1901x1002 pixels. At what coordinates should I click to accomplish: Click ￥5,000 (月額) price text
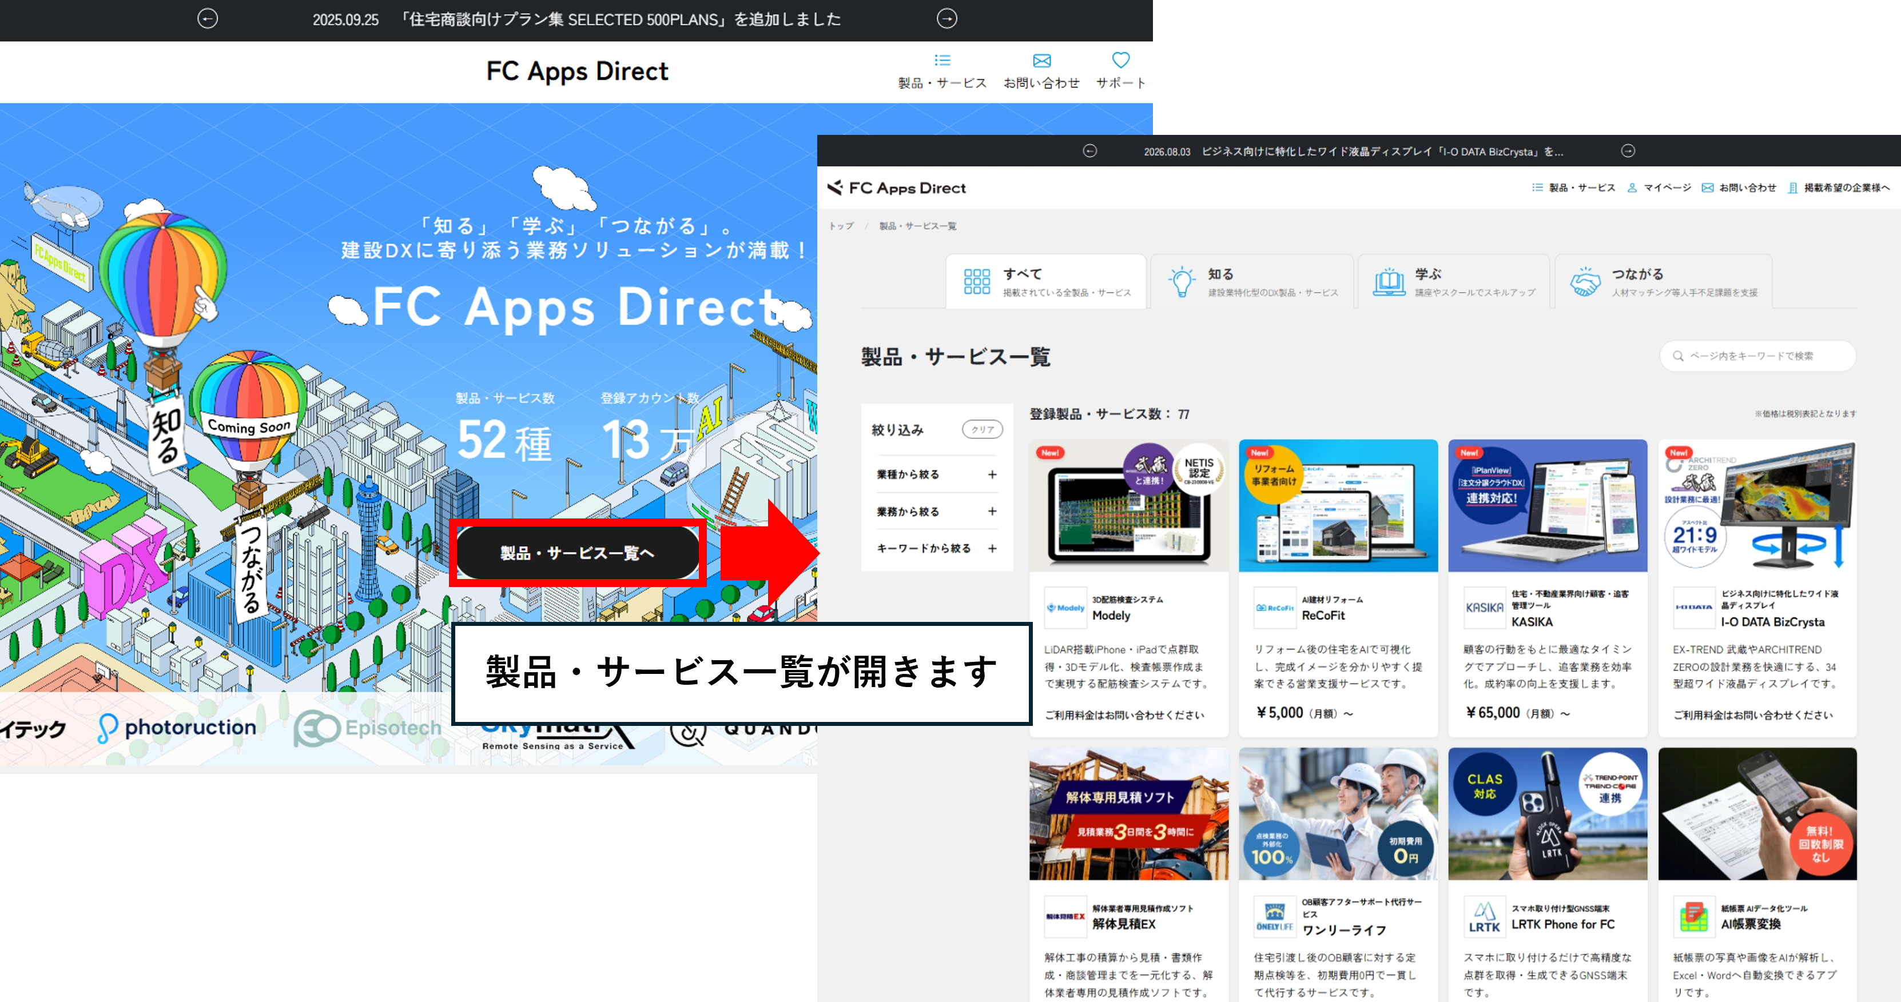pyautogui.click(x=1304, y=713)
